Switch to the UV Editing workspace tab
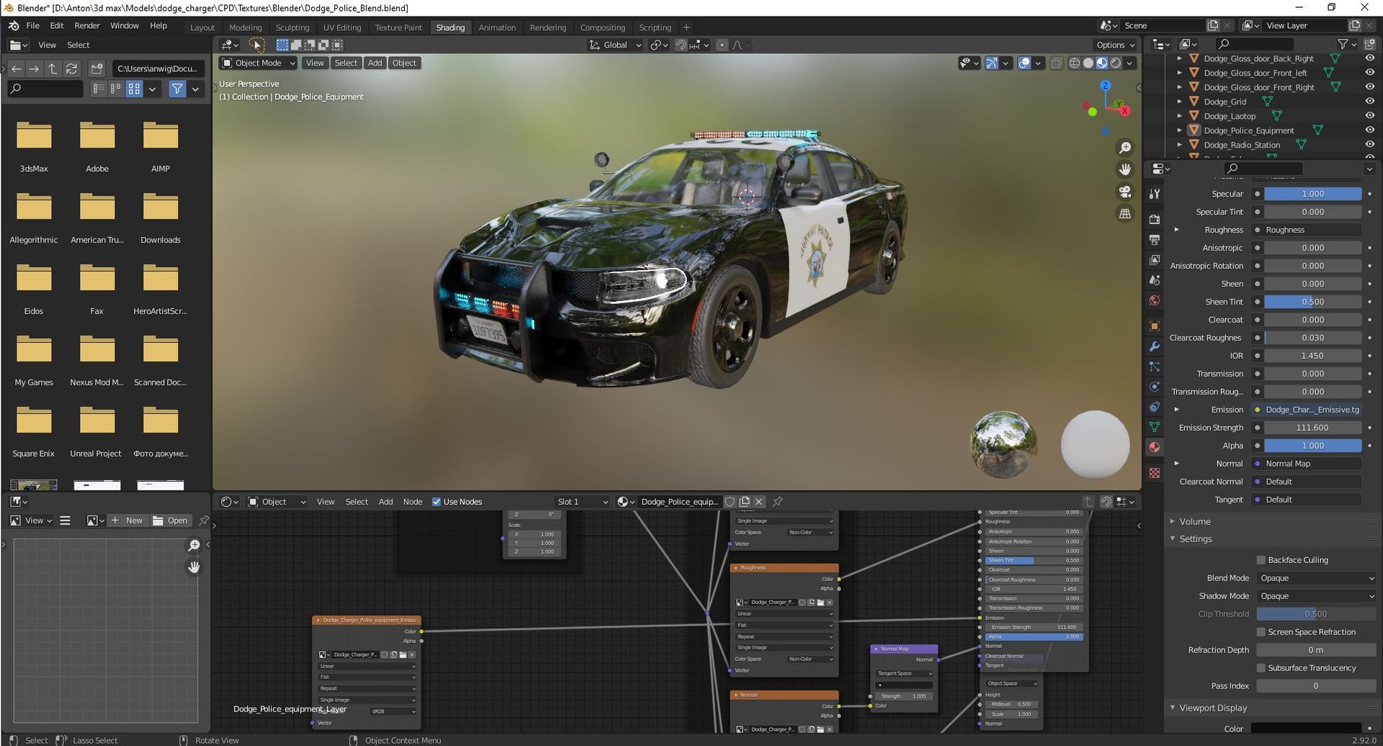The height and width of the screenshot is (746, 1383). [342, 27]
